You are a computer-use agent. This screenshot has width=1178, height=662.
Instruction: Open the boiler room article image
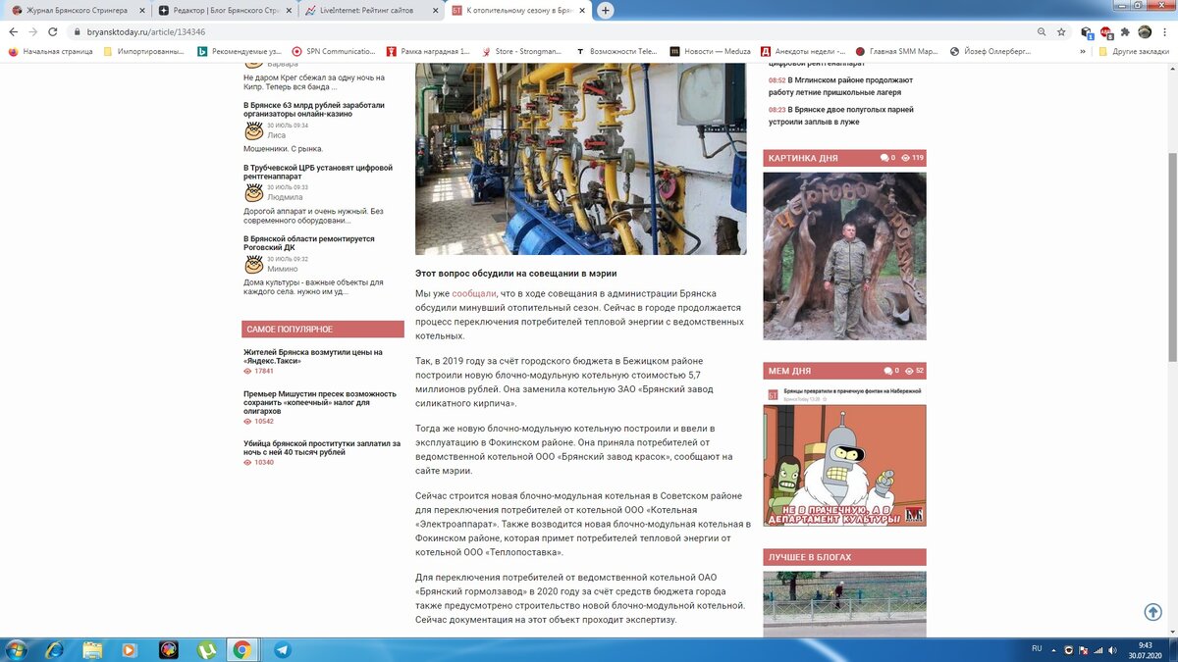[x=580, y=159]
